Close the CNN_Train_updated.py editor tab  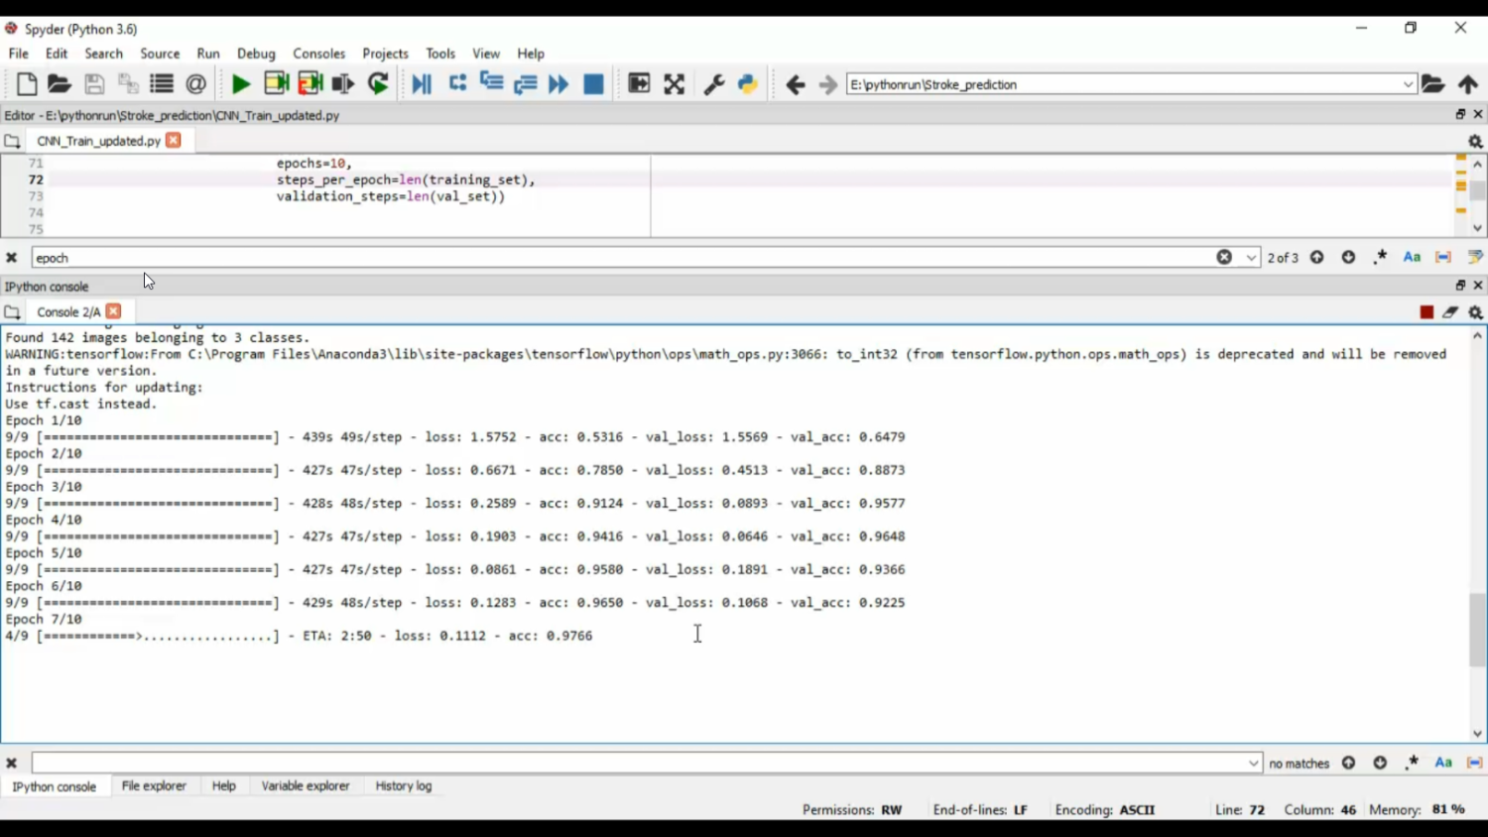click(174, 141)
